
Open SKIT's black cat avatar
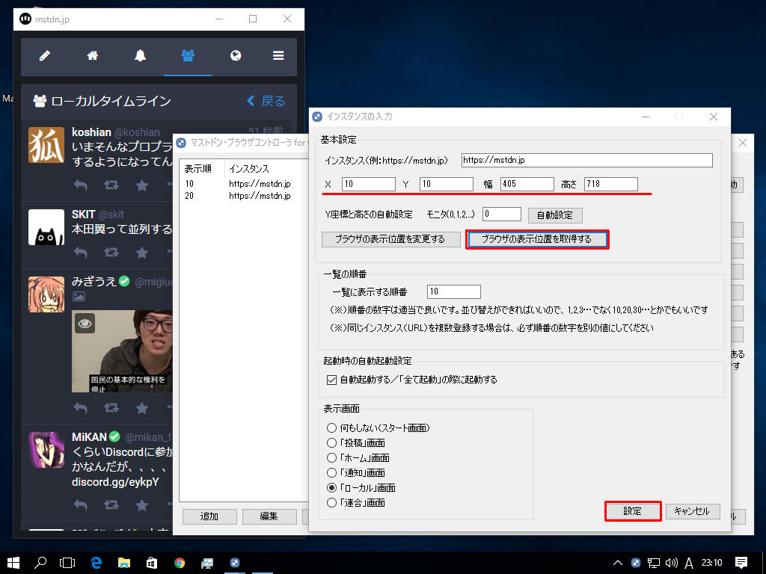coord(46,227)
